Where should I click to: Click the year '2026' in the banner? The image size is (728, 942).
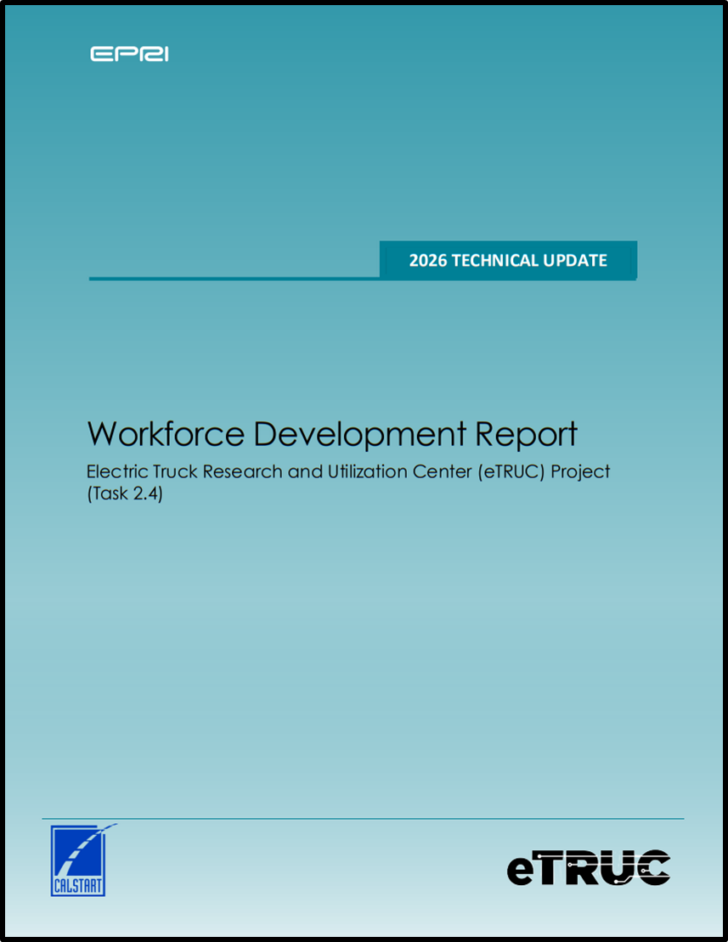pyautogui.click(x=428, y=261)
